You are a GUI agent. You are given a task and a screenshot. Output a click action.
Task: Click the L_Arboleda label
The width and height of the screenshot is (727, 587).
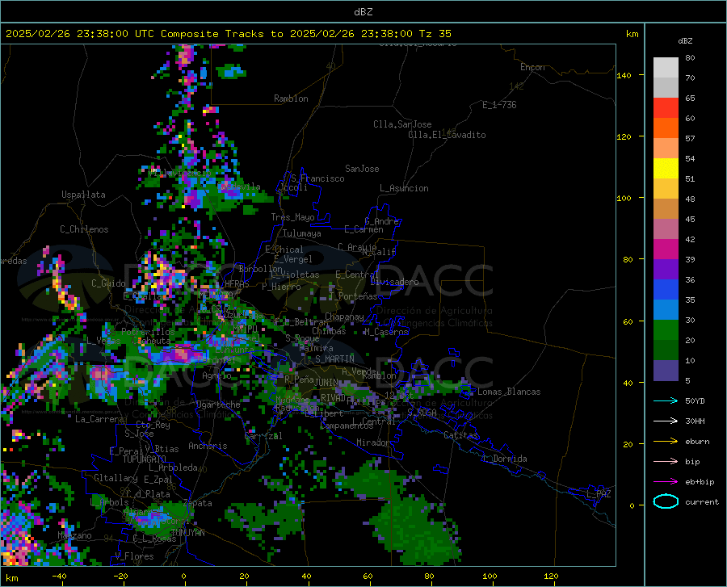(x=173, y=468)
